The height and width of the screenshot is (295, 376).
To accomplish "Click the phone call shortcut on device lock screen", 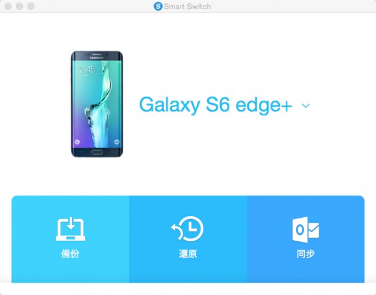I will click(x=77, y=142).
